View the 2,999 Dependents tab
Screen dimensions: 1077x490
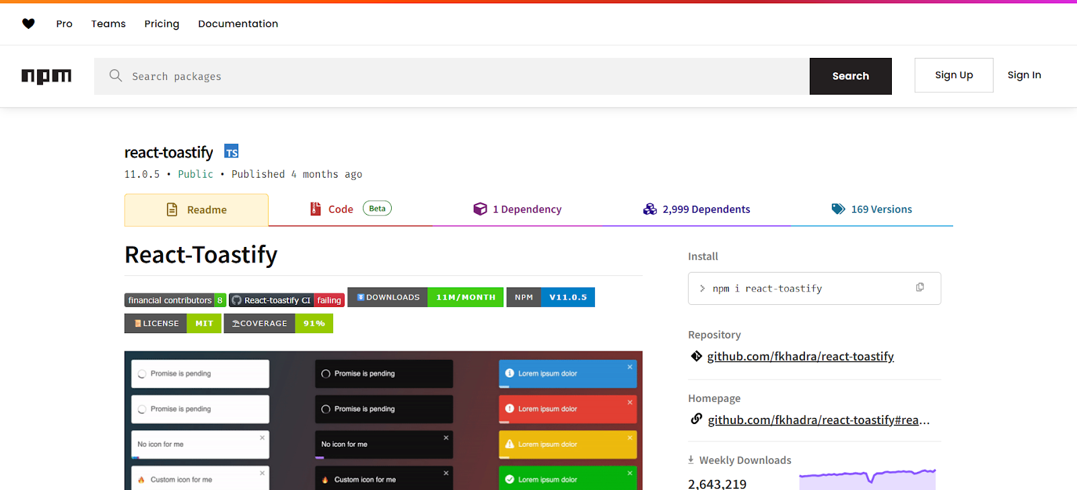(x=697, y=209)
